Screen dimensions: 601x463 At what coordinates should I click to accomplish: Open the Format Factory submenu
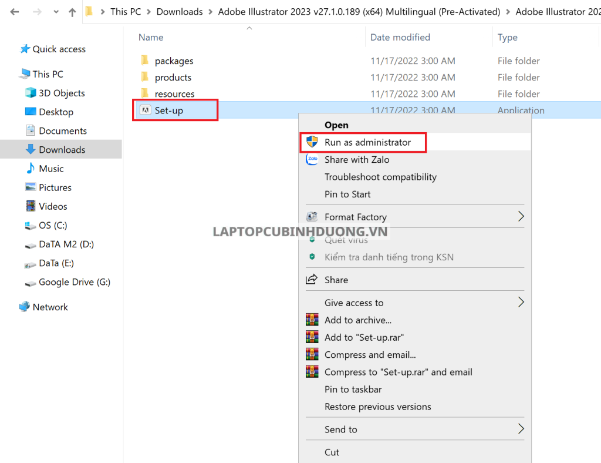(x=356, y=217)
